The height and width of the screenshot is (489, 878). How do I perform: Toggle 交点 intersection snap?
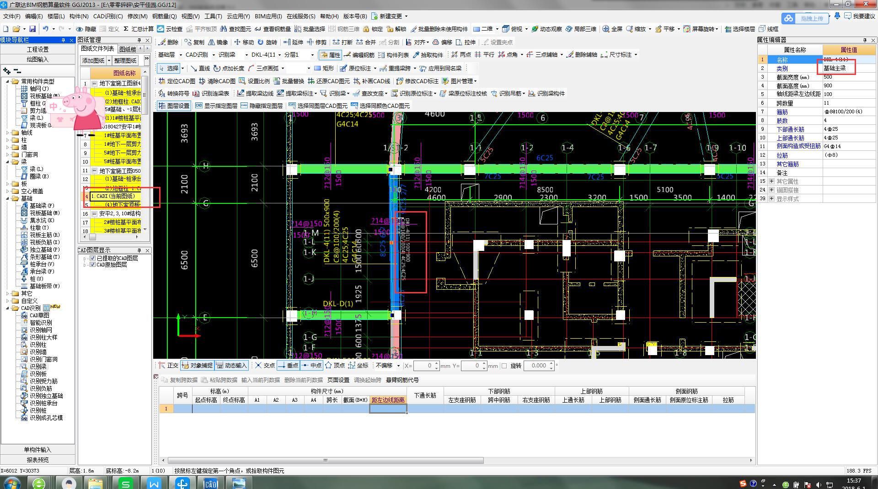[265, 366]
